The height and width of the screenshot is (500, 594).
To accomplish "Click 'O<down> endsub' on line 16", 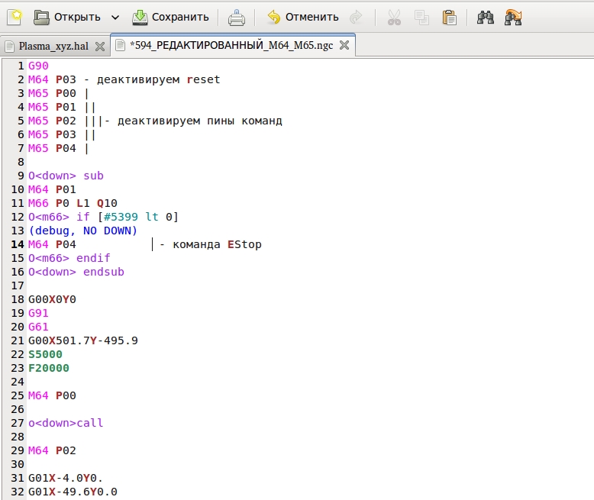I will [76, 272].
